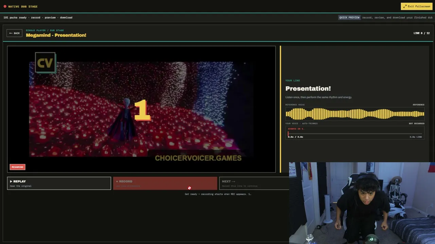The width and height of the screenshot is (435, 244).
Task: Click the your-voice recording progress track
Action: click(355, 134)
